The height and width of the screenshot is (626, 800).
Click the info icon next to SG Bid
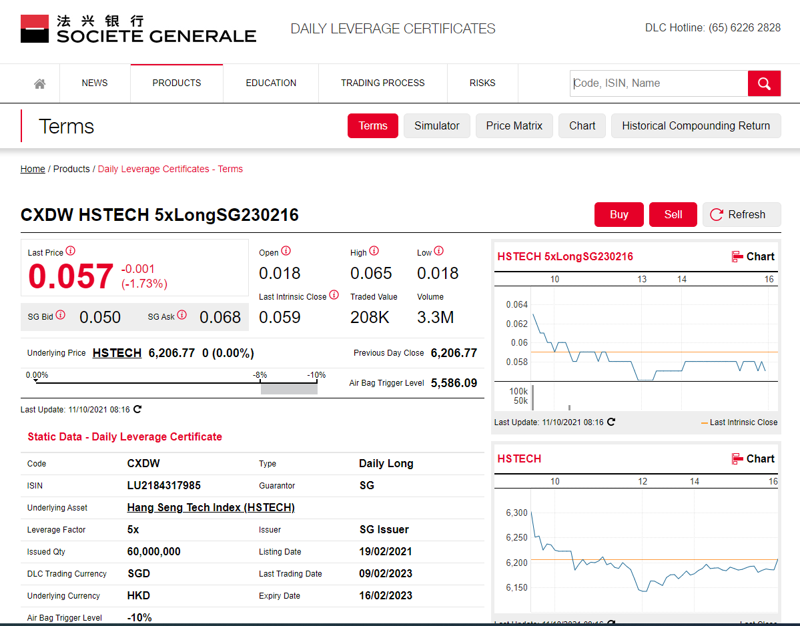point(60,315)
